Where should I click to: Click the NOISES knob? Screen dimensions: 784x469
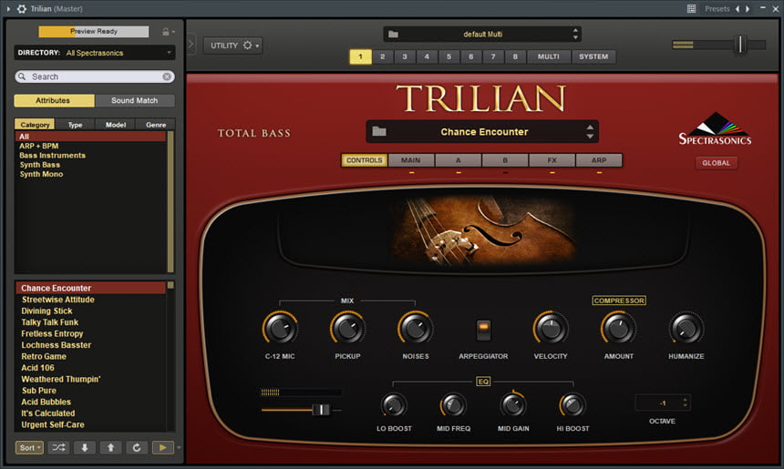[x=415, y=329]
